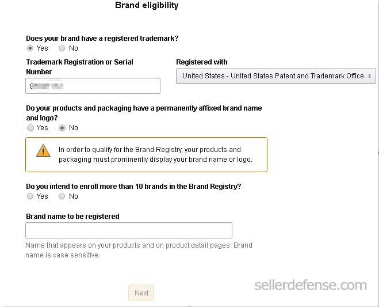This screenshot has width=379, height=307.
Task: Select No for registered trademark question
Action: (x=62, y=48)
